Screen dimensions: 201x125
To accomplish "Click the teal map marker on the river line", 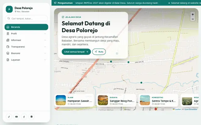I will [x=141, y=82].
